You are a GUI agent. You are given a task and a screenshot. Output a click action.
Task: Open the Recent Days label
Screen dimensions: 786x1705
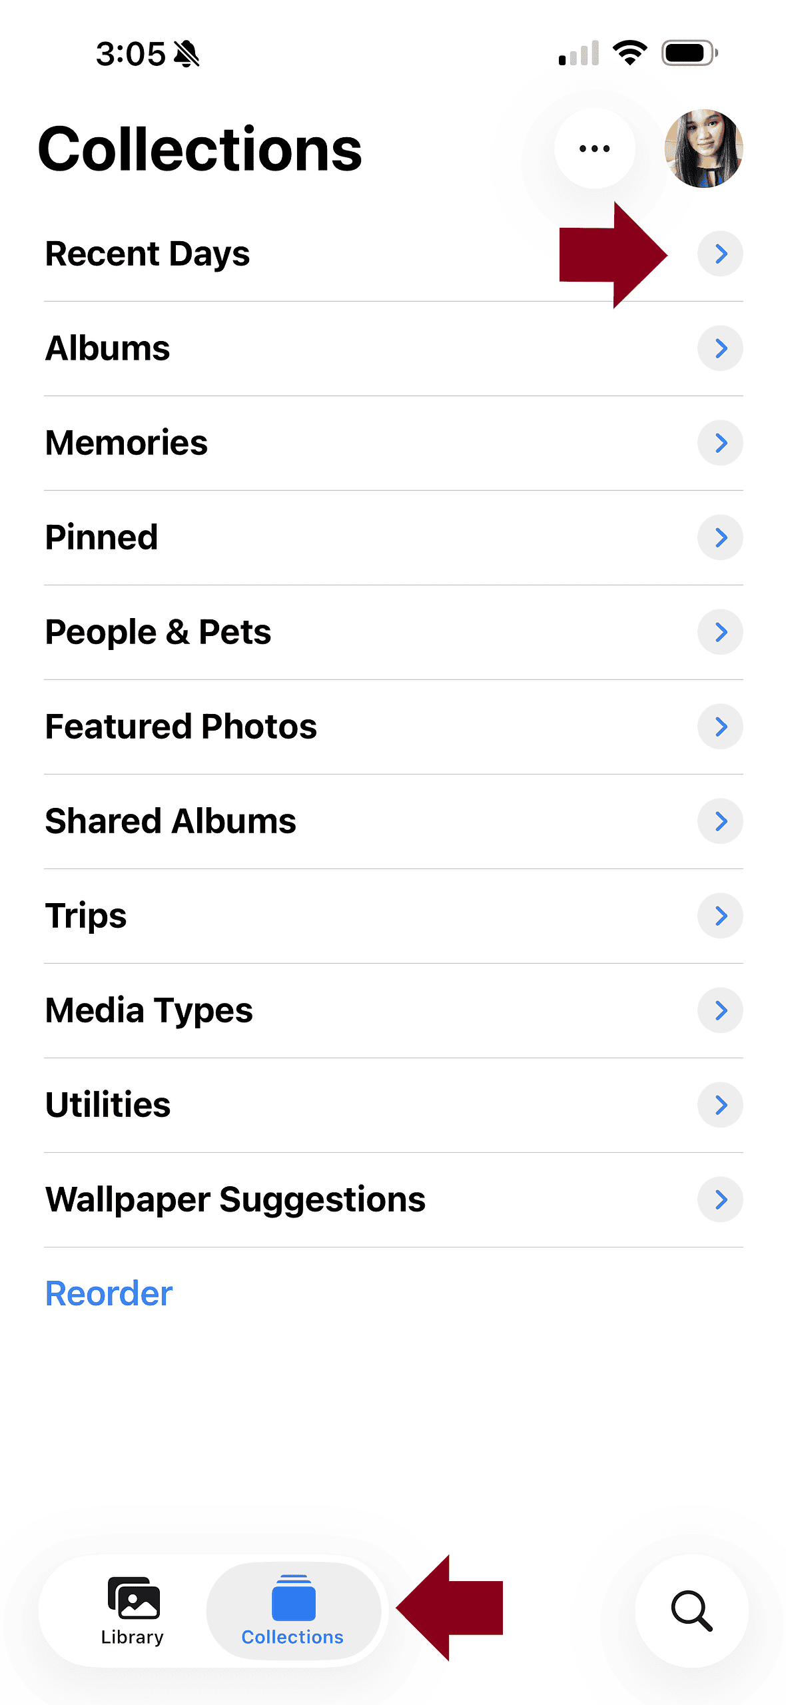point(147,254)
